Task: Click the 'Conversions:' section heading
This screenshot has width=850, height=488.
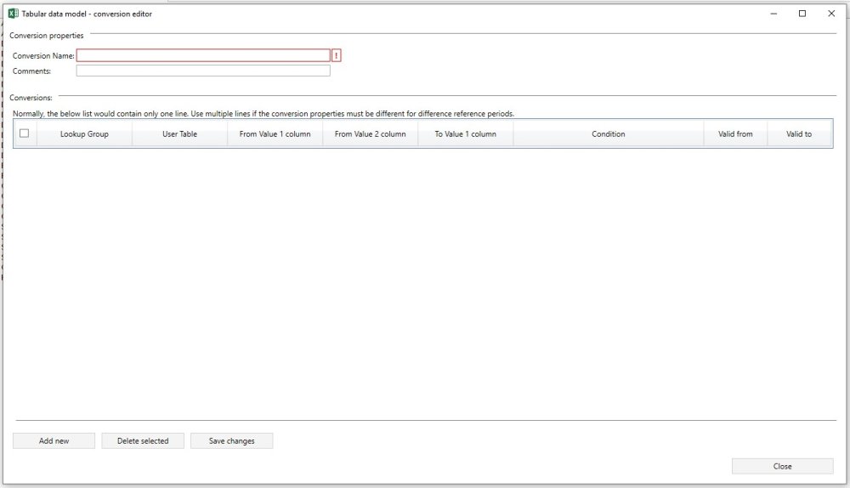Action: (x=31, y=98)
